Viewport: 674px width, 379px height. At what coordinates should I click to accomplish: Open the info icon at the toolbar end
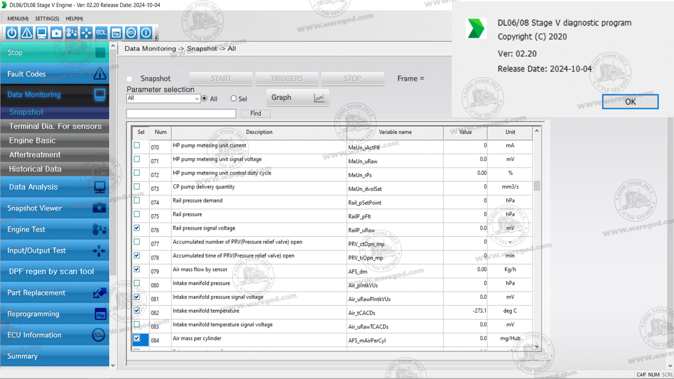point(145,33)
